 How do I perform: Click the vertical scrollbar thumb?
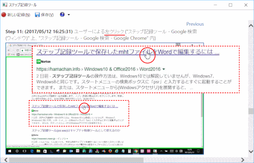pos(251,111)
